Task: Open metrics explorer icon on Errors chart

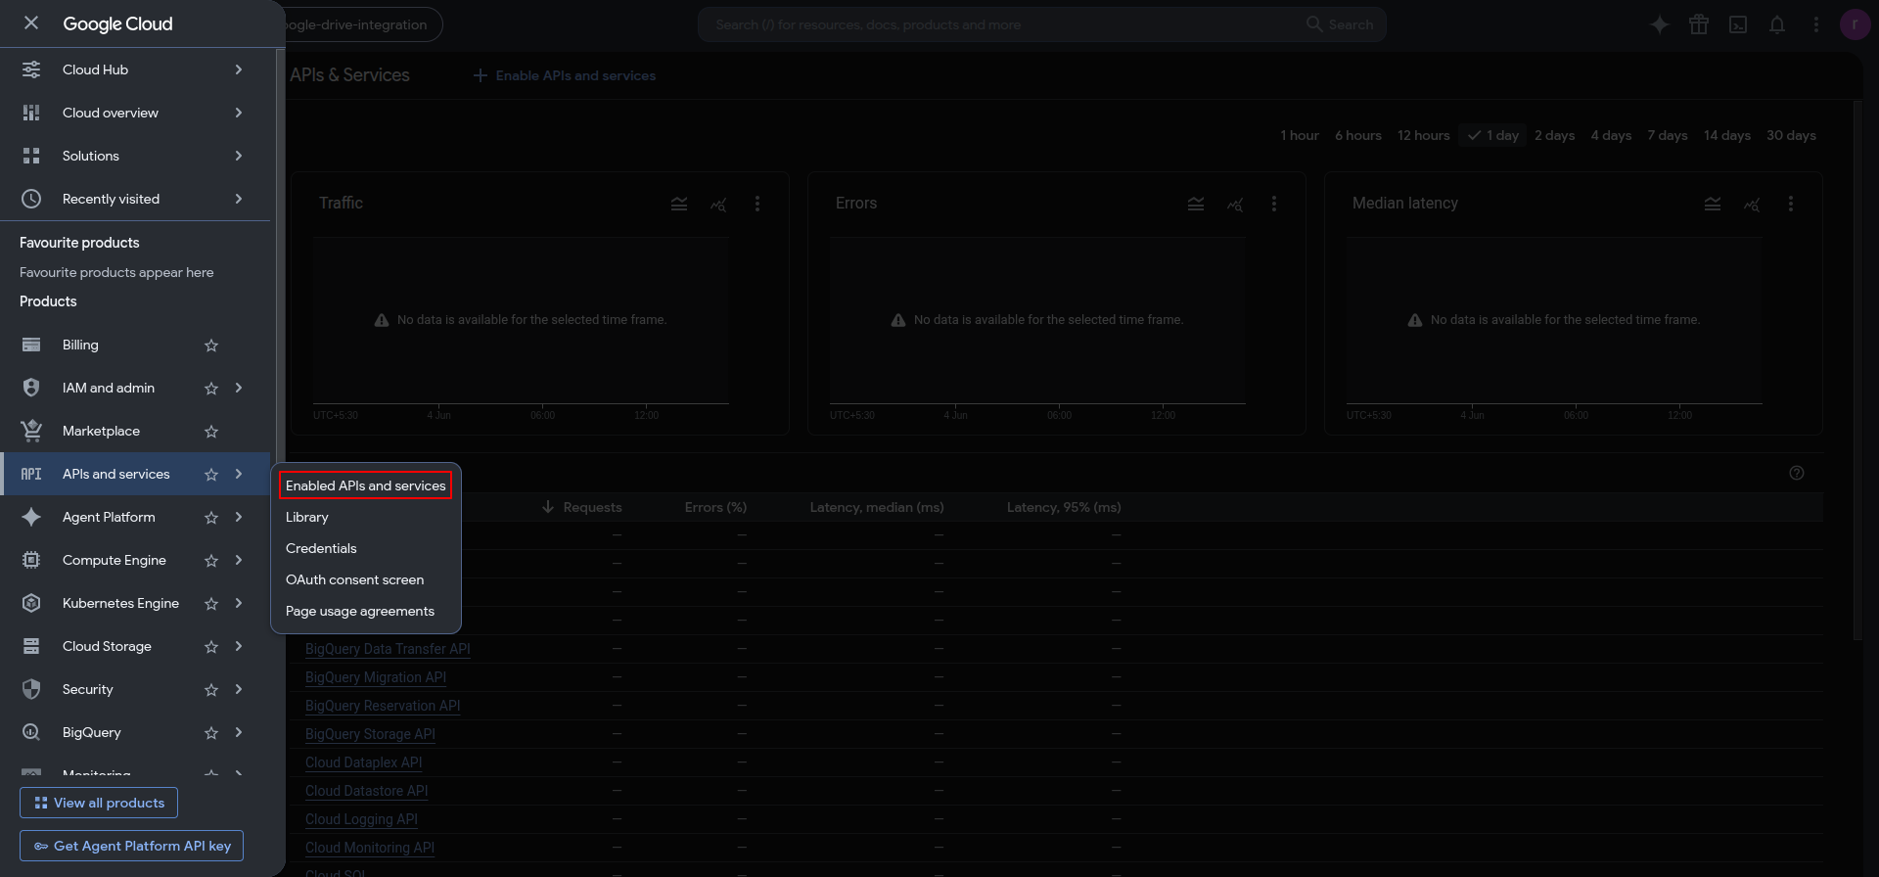Action: pos(1235,204)
